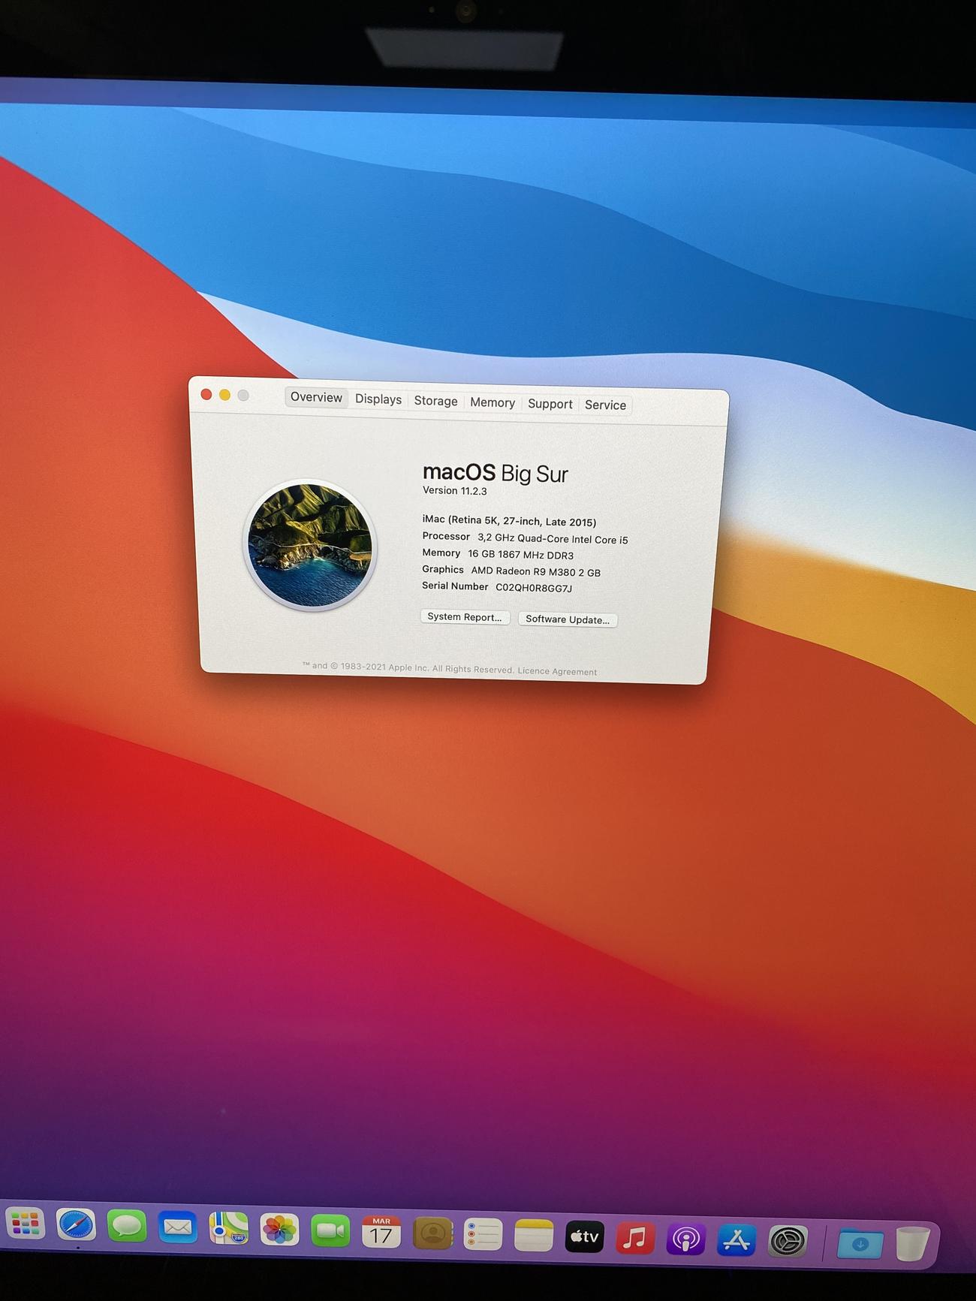Image resolution: width=976 pixels, height=1301 pixels.
Task: Click the Version 11.2.3 text
Action: (x=455, y=491)
